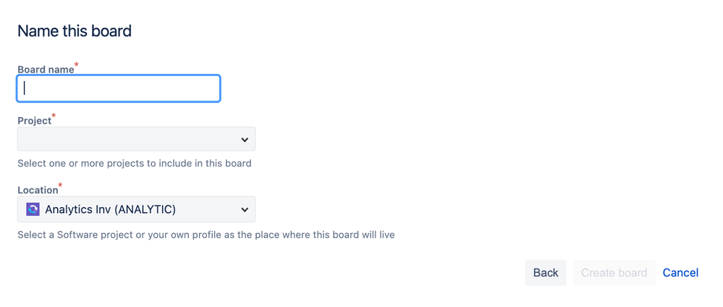The height and width of the screenshot is (307, 723).
Task: Open the empty Project dropdown
Action: (137, 139)
